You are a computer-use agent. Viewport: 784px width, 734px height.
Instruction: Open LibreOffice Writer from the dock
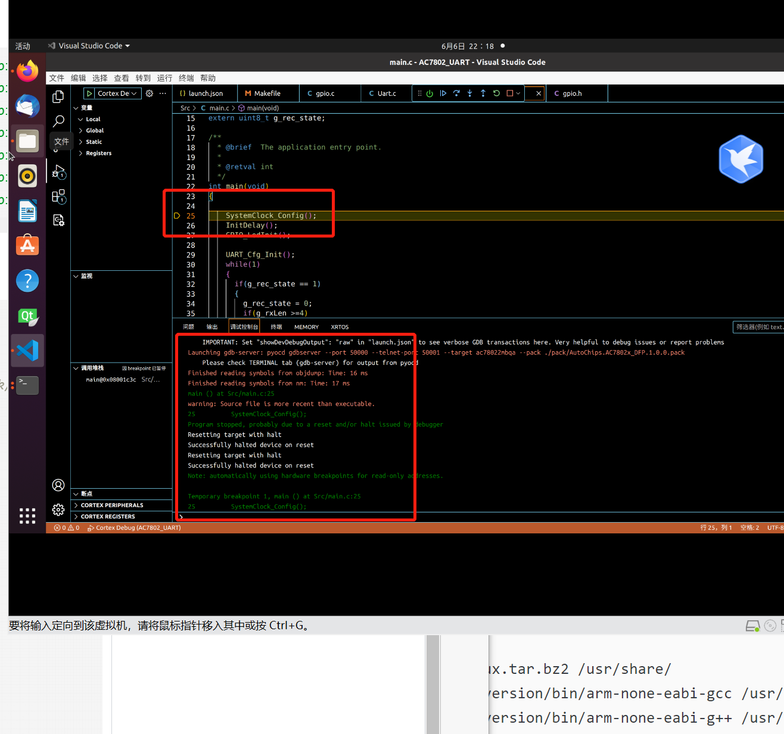coord(27,211)
